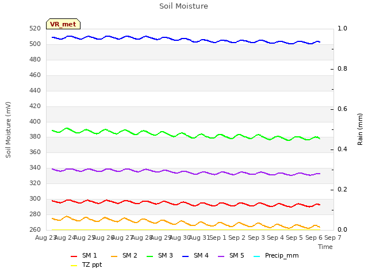Click the 400 y-axis tick label

[x=35, y=121]
